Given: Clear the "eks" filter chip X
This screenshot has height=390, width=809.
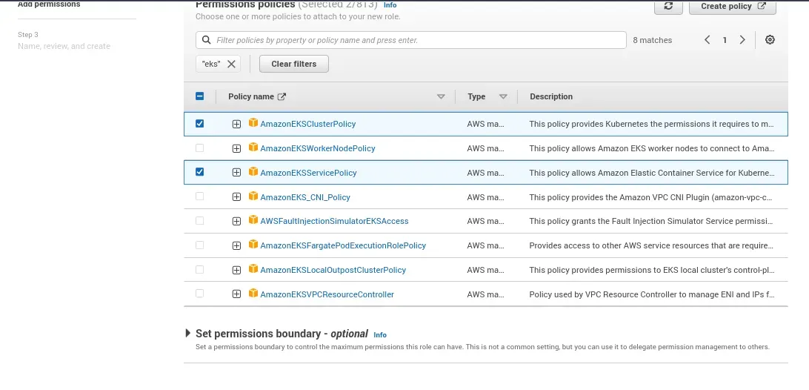Looking at the screenshot, I should pyautogui.click(x=231, y=64).
